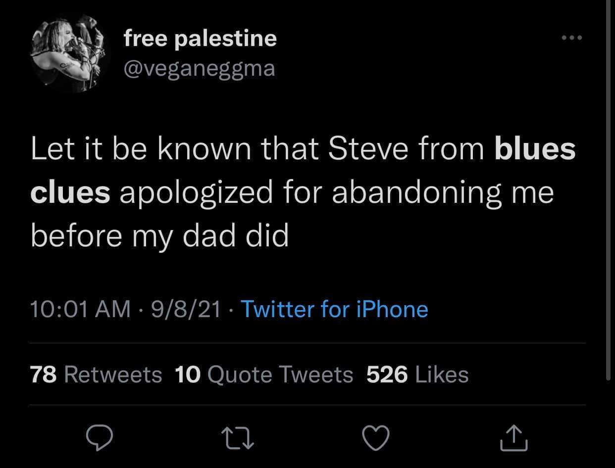Click the 10:01 AM timestamp

(80, 309)
